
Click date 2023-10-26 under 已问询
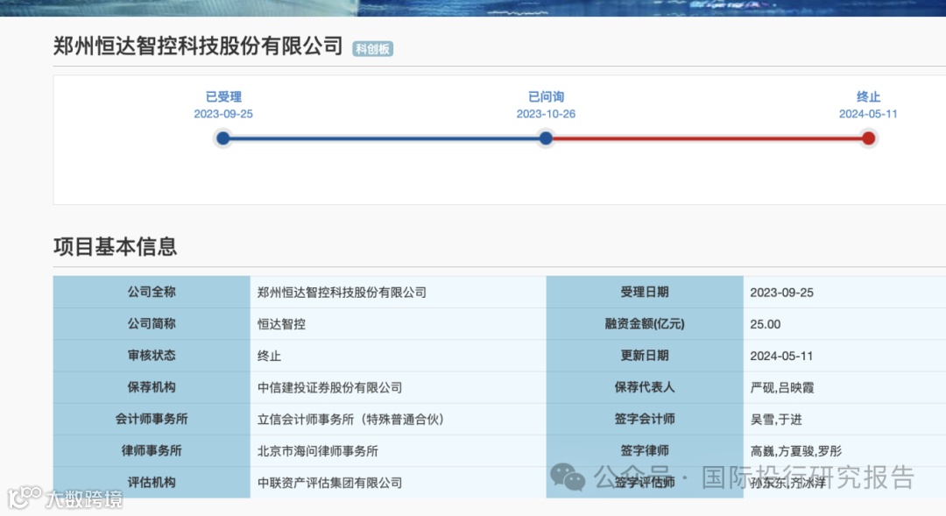546,114
